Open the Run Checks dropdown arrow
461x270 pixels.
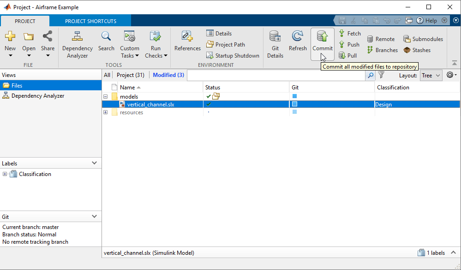coord(166,56)
